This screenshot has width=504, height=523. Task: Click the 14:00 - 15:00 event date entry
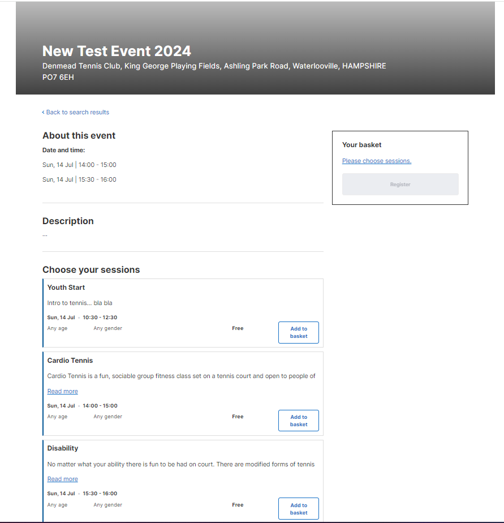79,165
